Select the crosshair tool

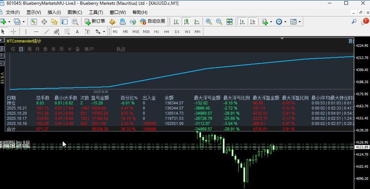[x=14, y=31]
